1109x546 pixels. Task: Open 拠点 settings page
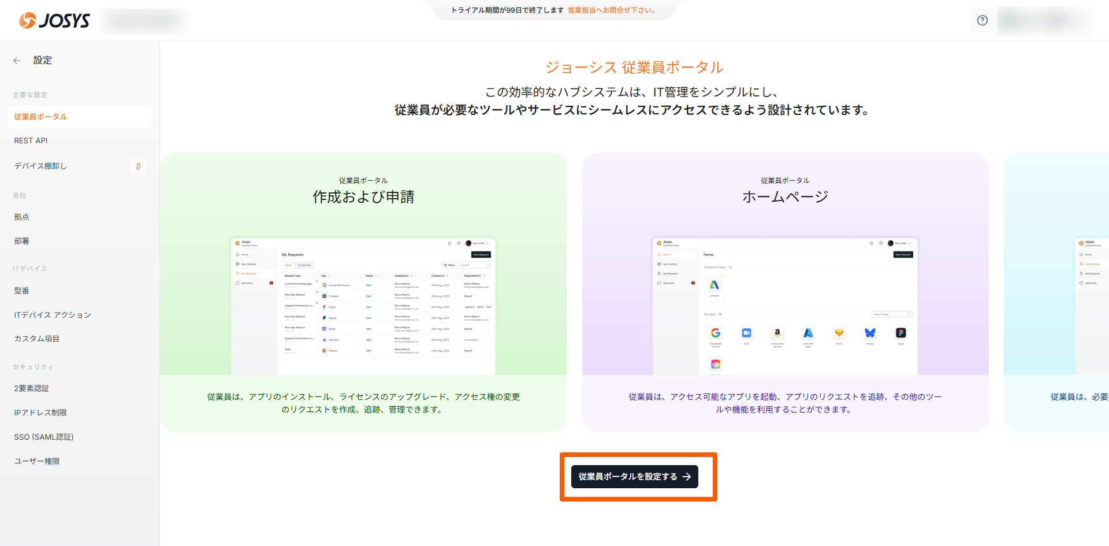[22, 217]
